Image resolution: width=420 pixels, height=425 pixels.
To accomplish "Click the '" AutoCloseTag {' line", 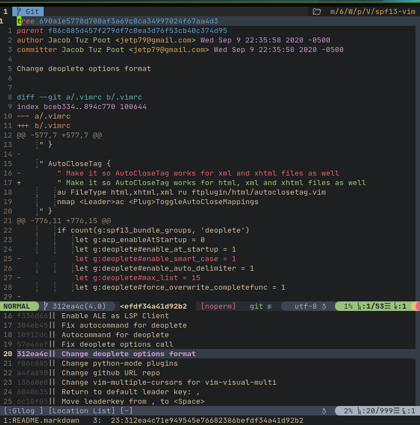I will [x=75, y=163].
